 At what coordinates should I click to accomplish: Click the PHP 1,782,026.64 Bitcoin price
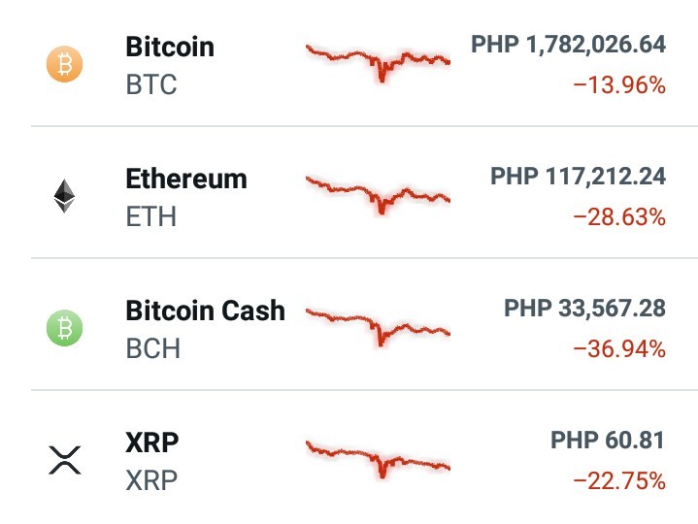click(x=569, y=45)
